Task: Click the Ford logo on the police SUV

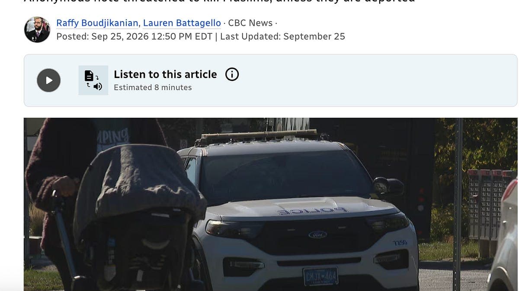Action: pyautogui.click(x=317, y=235)
